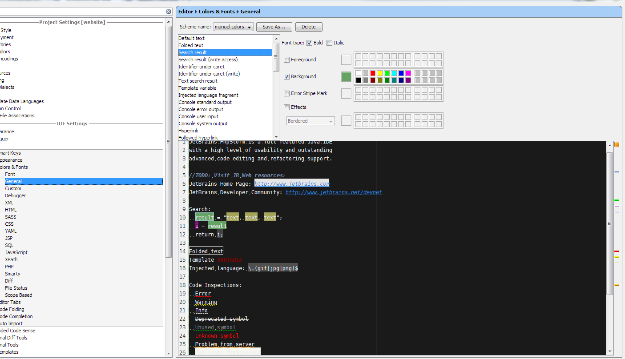Pick the navy Background palette swatch
625x359 pixels.
coord(401,80)
